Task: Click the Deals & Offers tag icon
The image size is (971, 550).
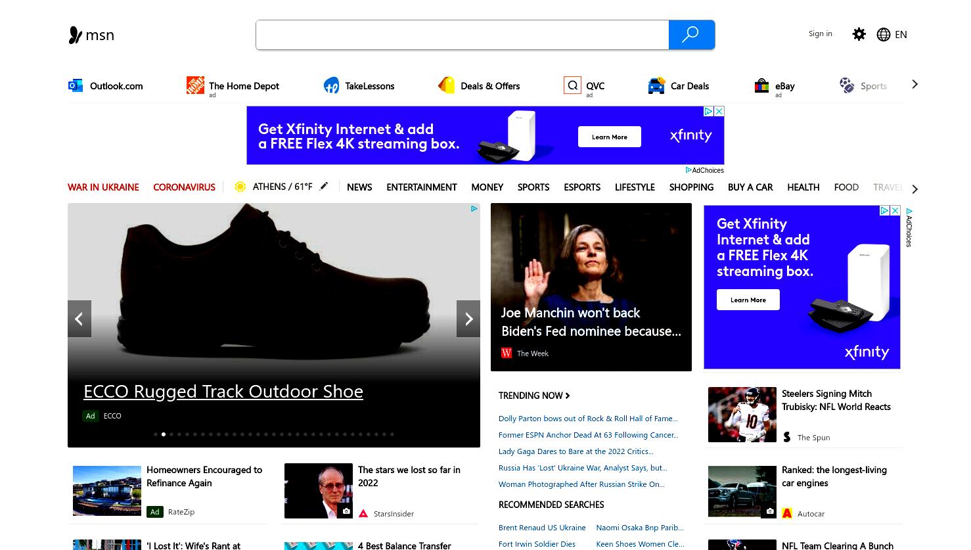Action: (447, 85)
